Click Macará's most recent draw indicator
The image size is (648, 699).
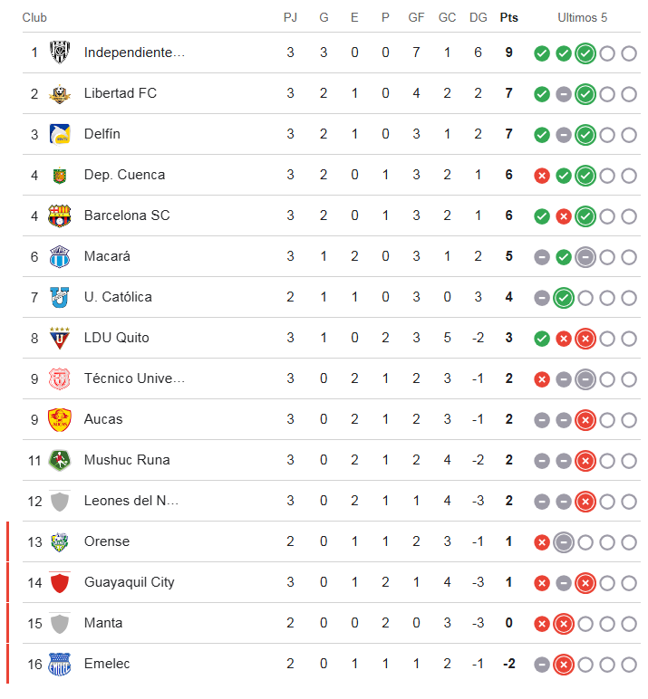pos(585,257)
